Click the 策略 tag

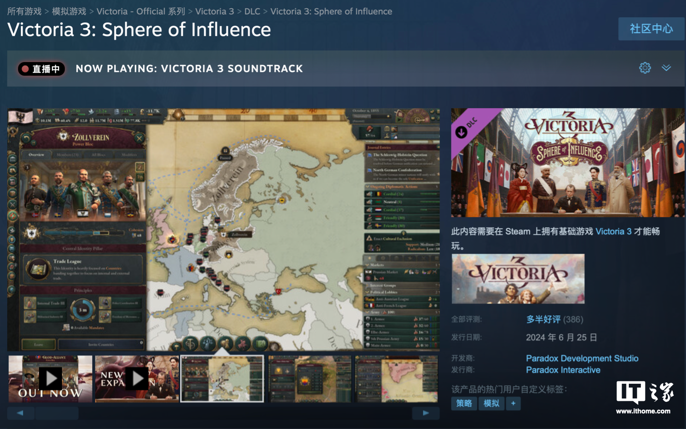coord(464,403)
